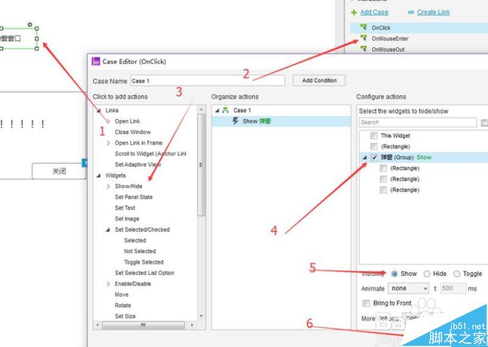Choose the Not Selected action
Viewport: 488px width, 347px height.
(140, 251)
